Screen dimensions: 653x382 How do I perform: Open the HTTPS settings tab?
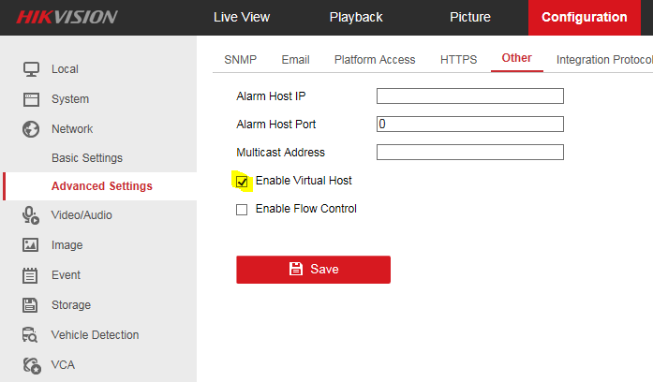click(458, 59)
